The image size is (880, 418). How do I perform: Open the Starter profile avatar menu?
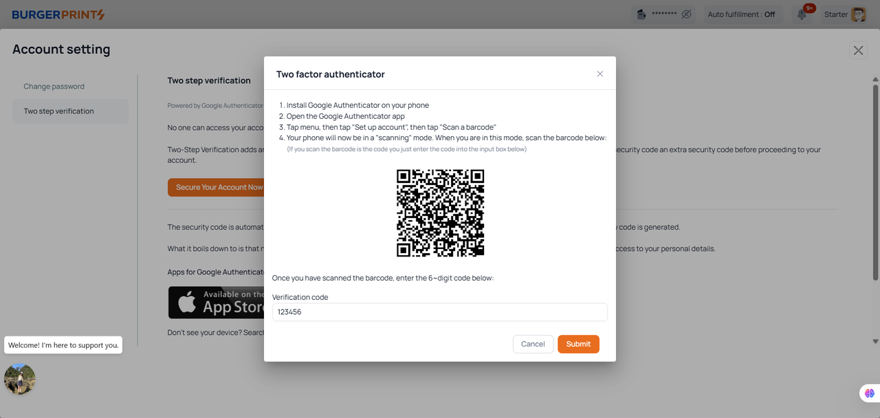coord(858,14)
